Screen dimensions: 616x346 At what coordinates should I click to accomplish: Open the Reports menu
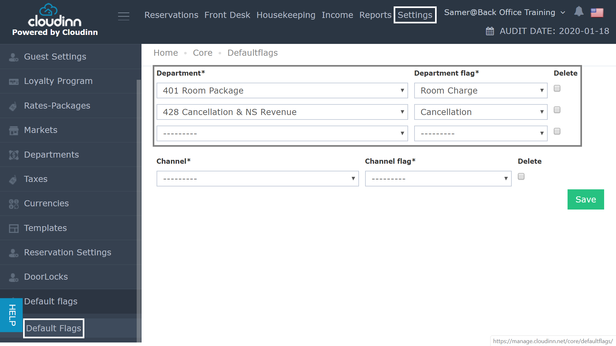(x=375, y=15)
